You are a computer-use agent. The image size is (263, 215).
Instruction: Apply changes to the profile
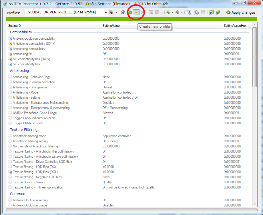coord(241,12)
